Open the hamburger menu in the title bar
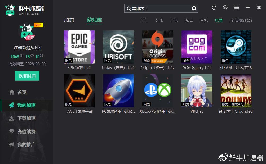Viewport: 266px width, 164px height. click(237, 8)
